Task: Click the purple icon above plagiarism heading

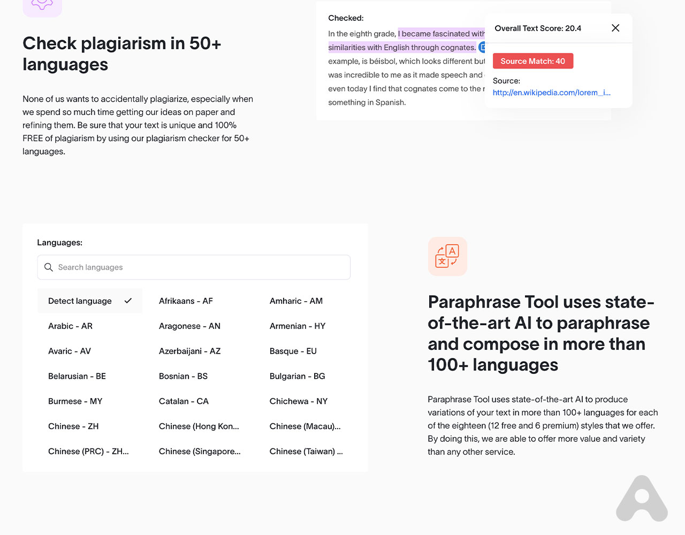Action: (42, 6)
